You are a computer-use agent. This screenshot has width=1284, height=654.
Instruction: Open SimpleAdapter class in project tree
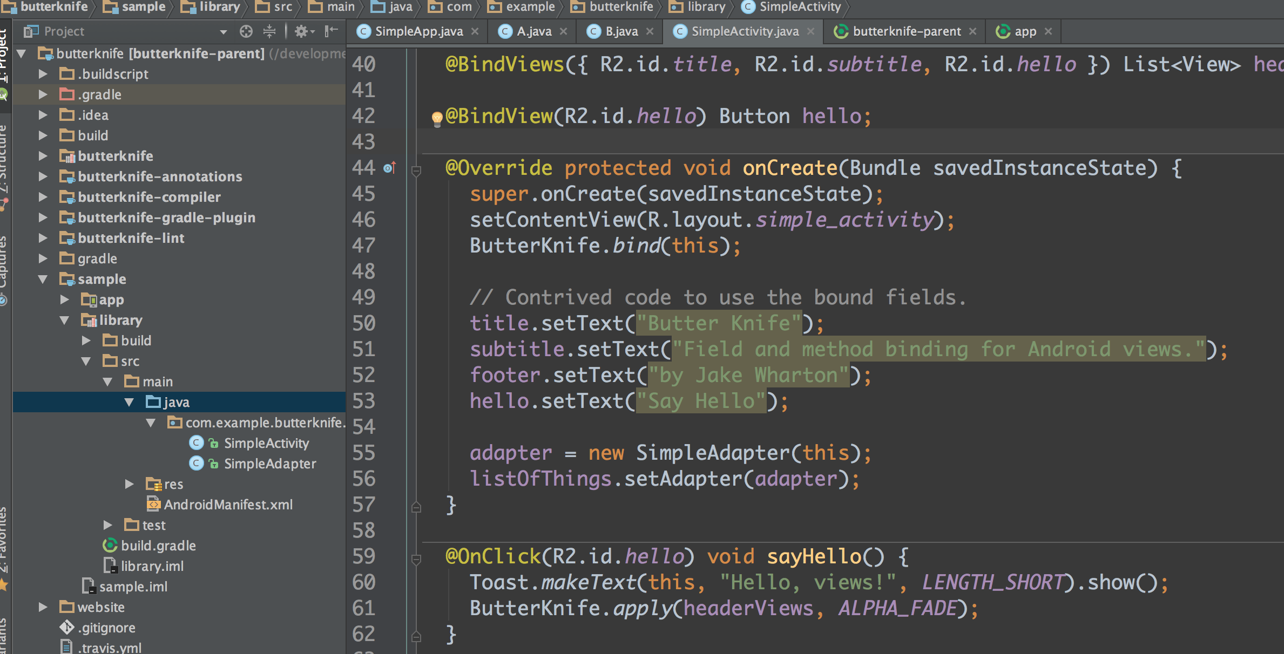(269, 464)
